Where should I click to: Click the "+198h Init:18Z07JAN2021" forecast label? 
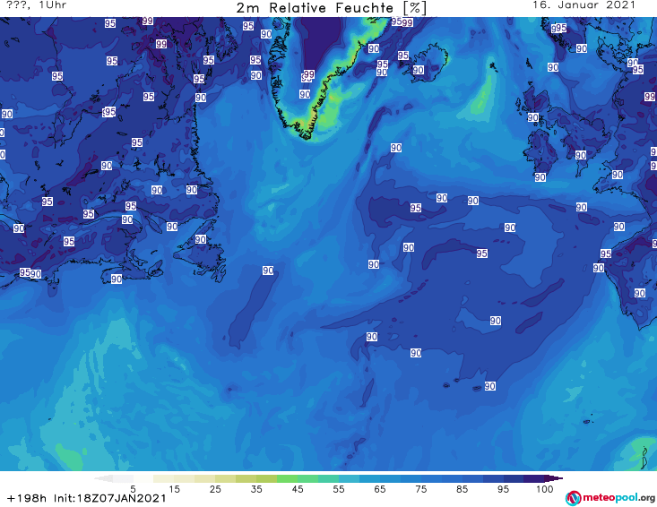click(x=87, y=498)
